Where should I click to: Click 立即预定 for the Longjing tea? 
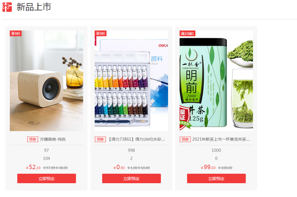pyautogui.click(x=216, y=179)
